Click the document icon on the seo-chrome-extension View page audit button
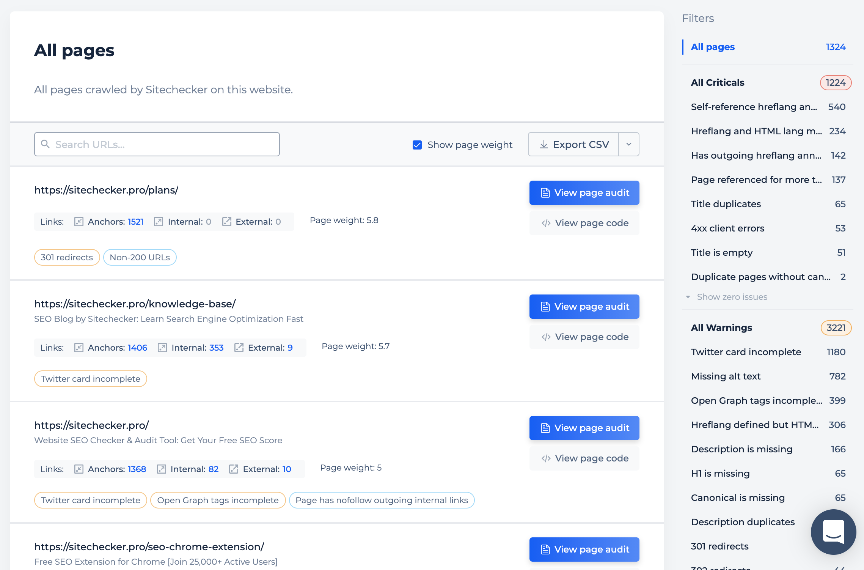 click(545, 550)
